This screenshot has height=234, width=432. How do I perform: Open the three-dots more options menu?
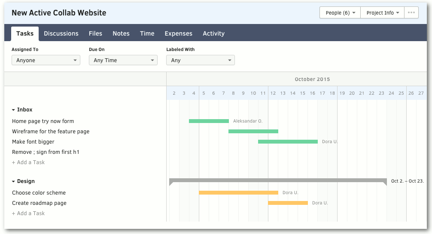coord(411,13)
